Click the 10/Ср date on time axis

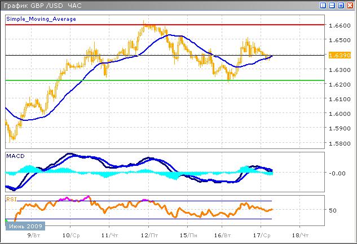tap(70, 235)
